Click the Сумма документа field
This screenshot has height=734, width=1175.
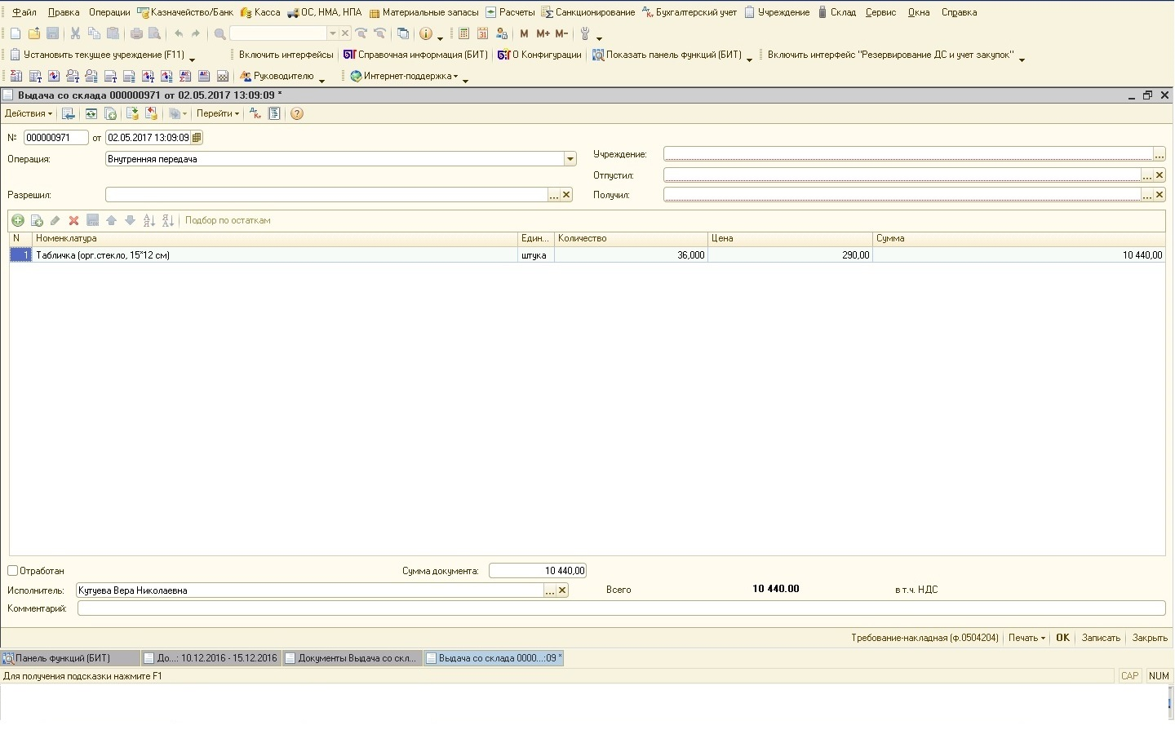(x=538, y=571)
